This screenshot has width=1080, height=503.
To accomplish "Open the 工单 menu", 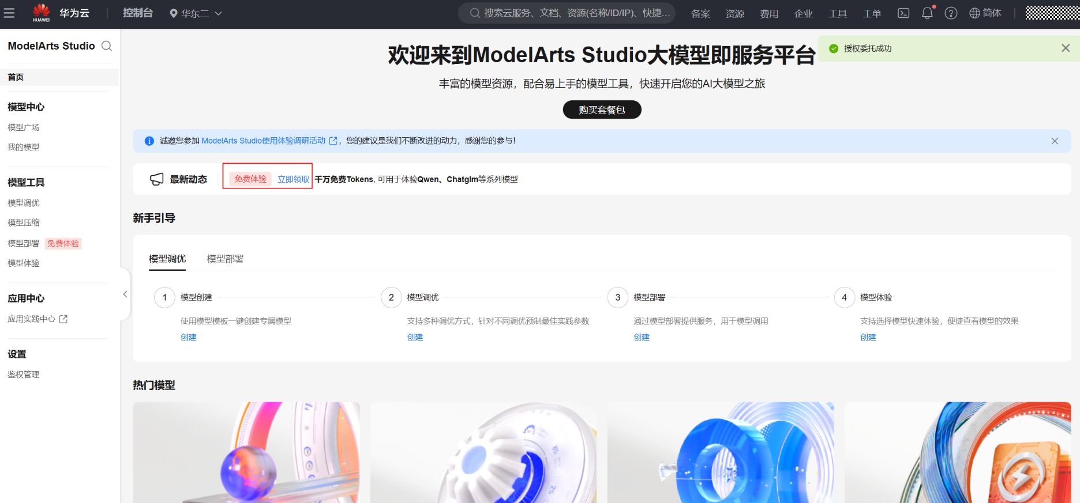I will pyautogui.click(x=872, y=13).
